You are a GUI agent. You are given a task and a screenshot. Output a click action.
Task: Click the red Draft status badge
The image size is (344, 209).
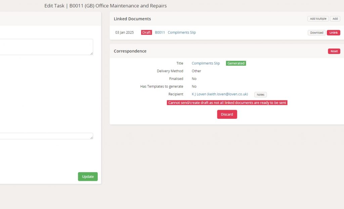click(146, 33)
